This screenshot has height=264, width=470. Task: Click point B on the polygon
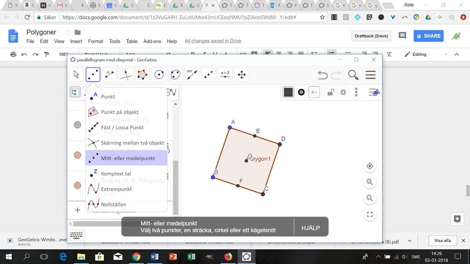(213, 177)
